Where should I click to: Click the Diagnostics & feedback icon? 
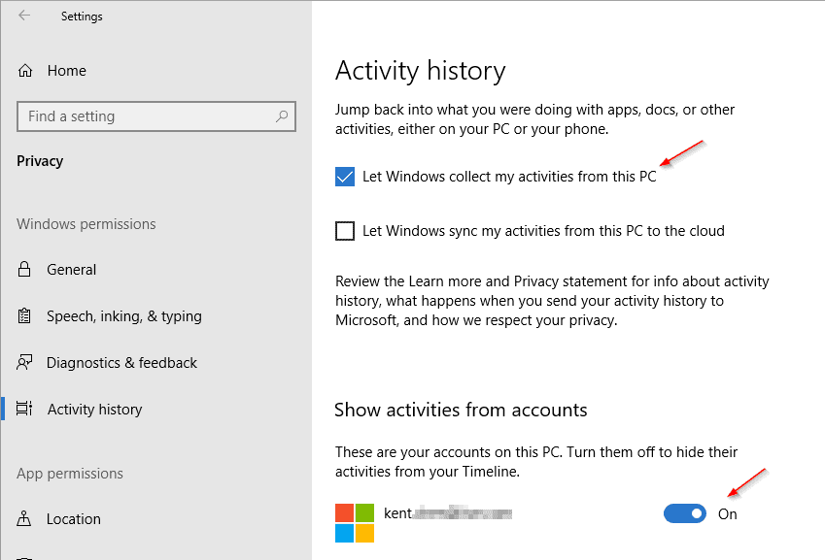coord(26,363)
